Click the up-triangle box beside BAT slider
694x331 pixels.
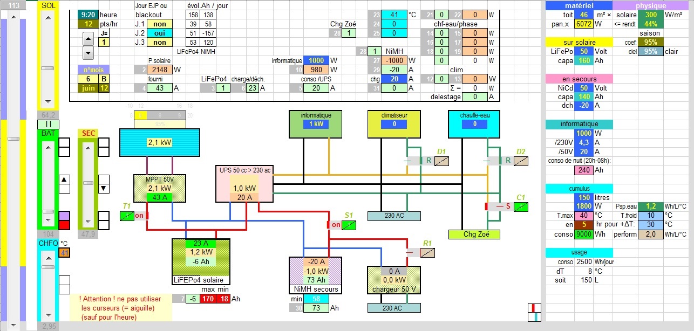tap(64, 180)
